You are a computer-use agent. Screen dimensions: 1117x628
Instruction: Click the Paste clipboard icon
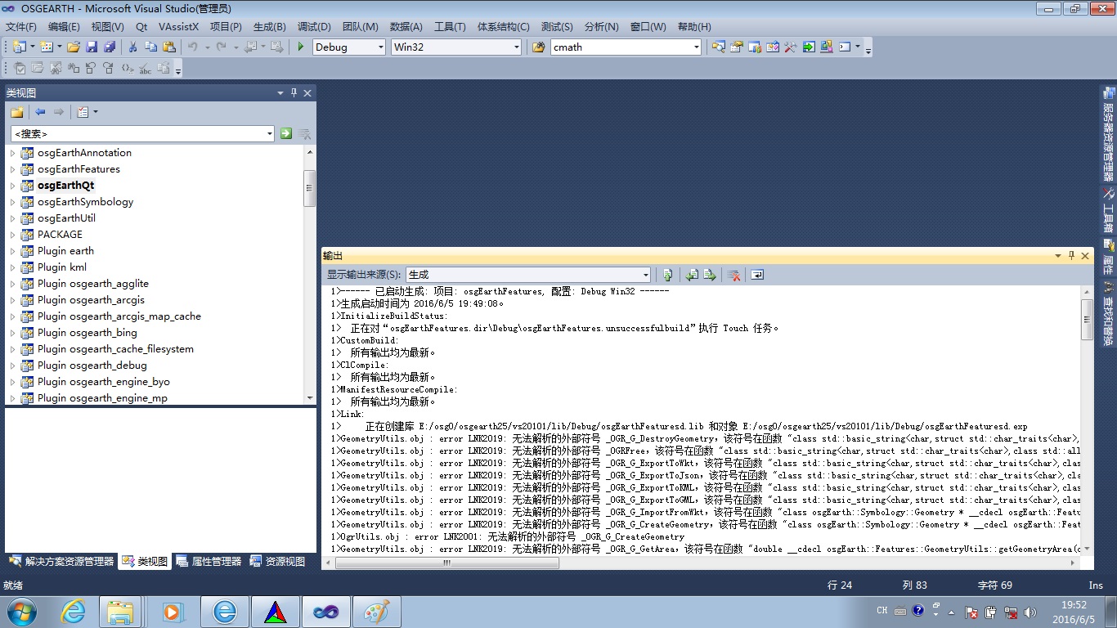(169, 47)
